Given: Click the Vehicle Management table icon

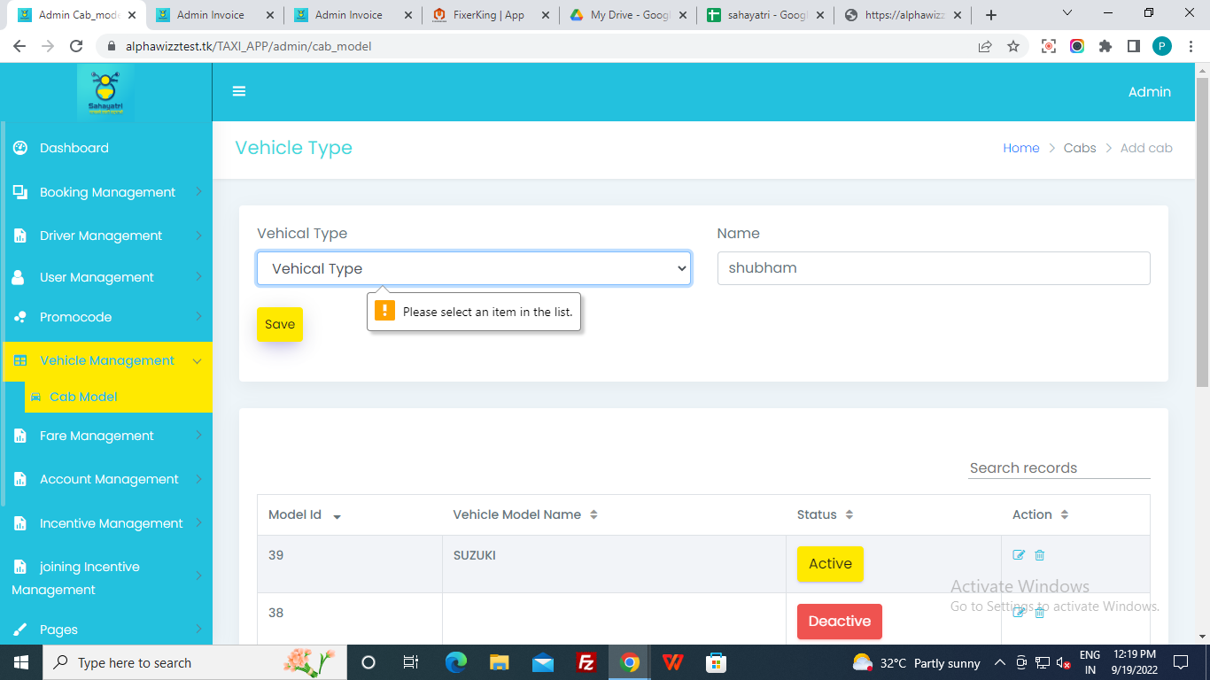Looking at the screenshot, I should point(20,360).
